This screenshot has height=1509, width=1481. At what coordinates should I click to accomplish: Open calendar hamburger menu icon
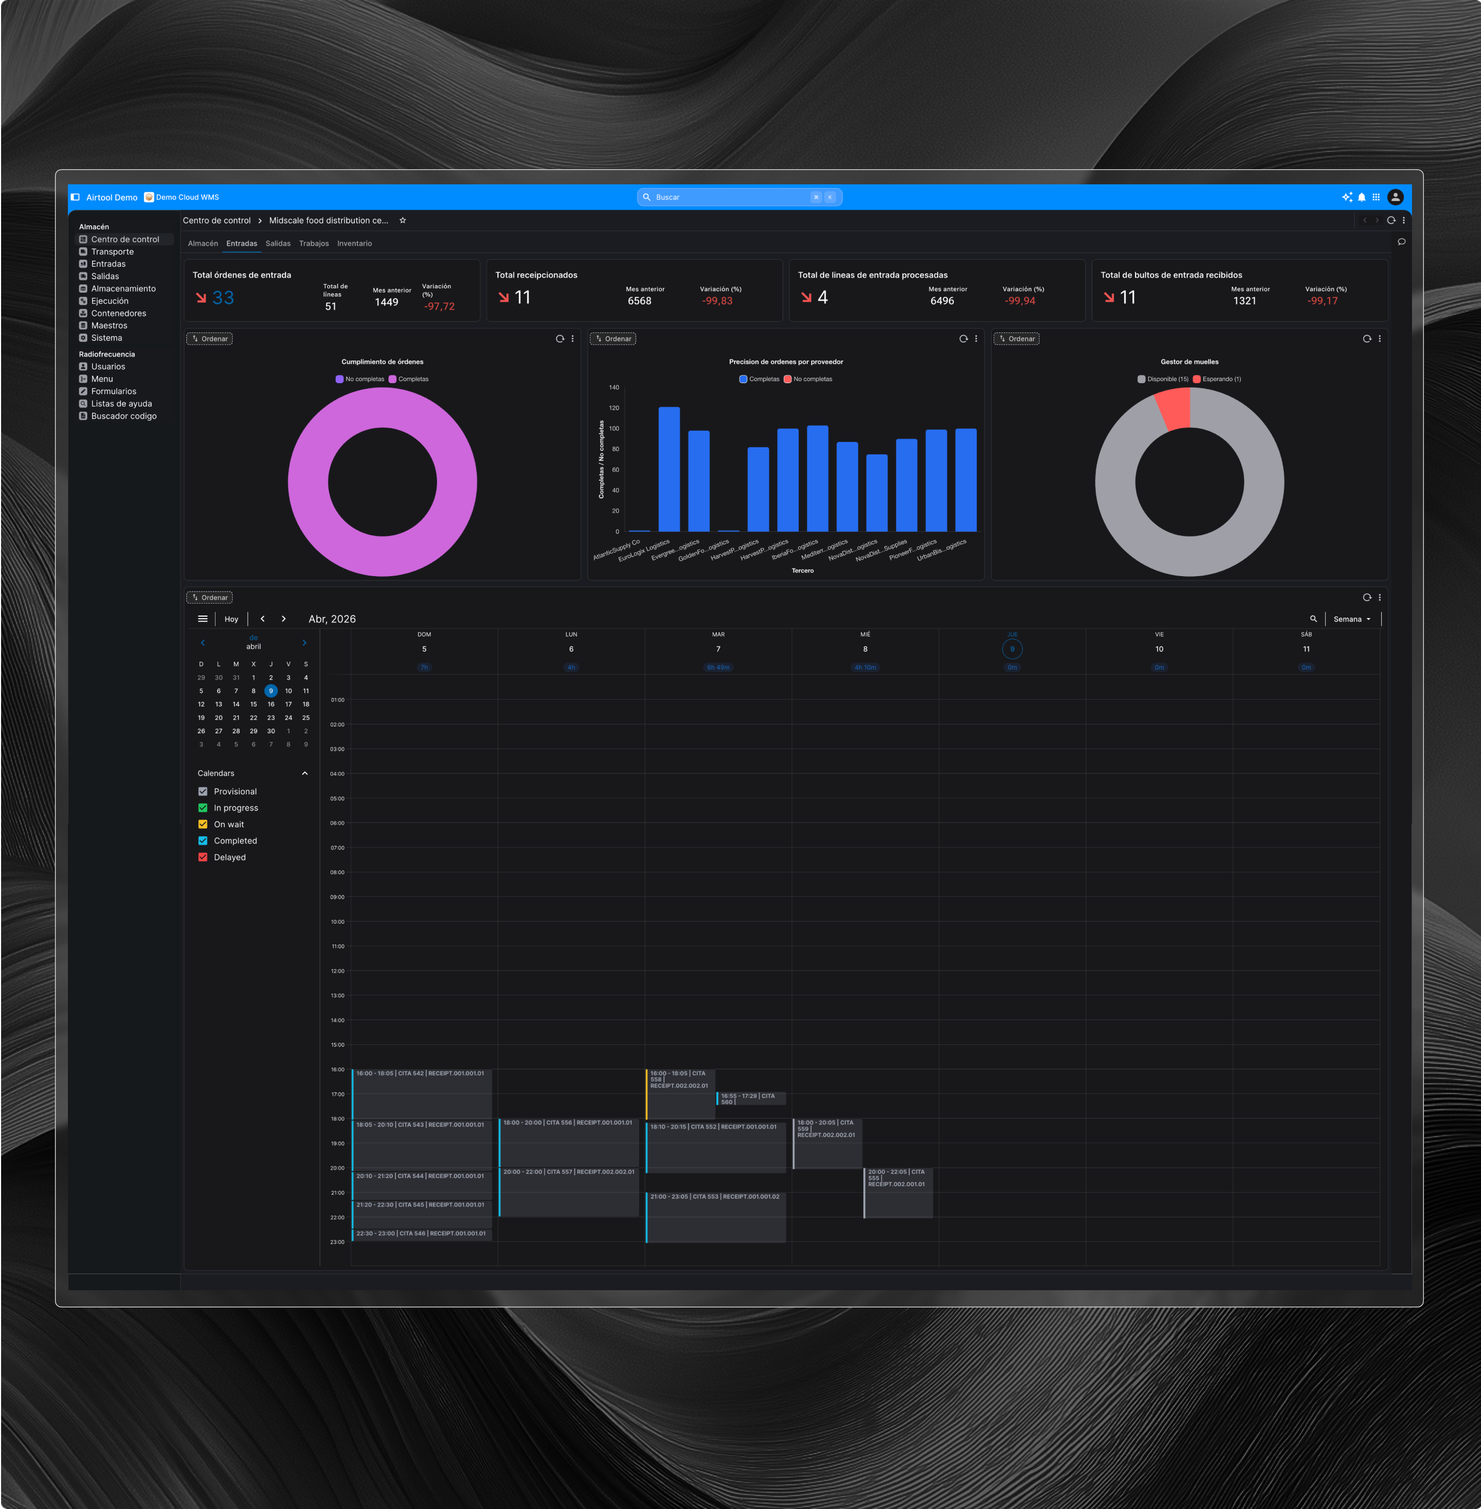coord(203,619)
